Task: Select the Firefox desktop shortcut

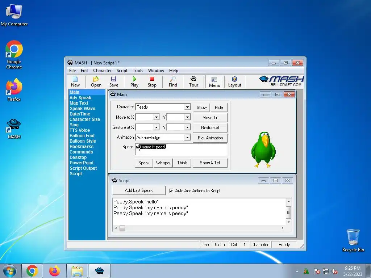Action: [x=14, y=90]
